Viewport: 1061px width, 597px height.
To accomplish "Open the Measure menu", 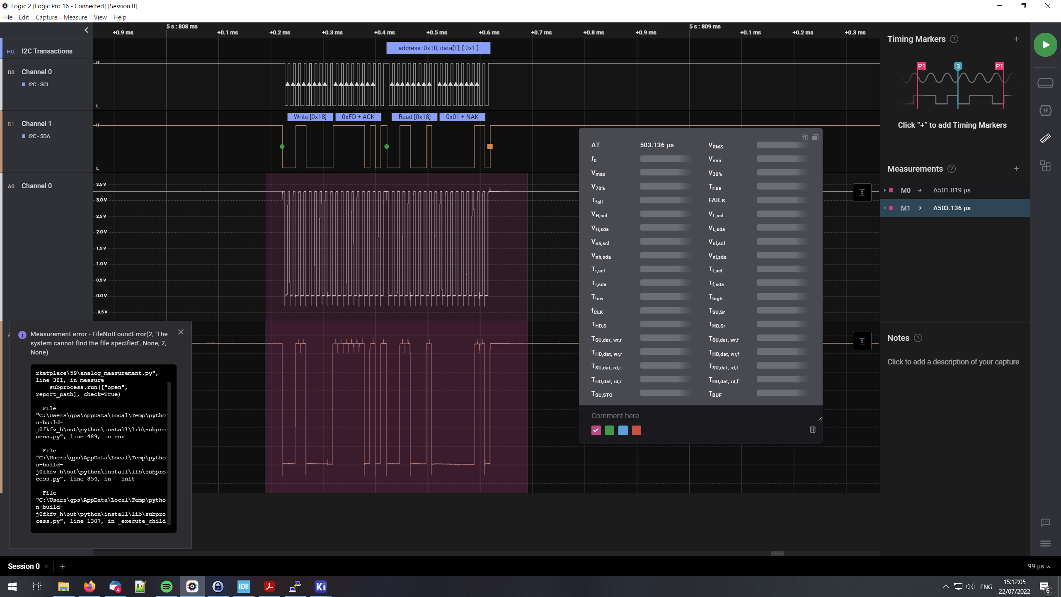I will coord(75,17).
